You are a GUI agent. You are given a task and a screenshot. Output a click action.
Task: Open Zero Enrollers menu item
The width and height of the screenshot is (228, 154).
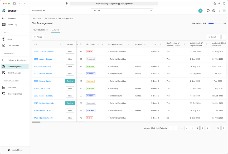click(15, 45)
